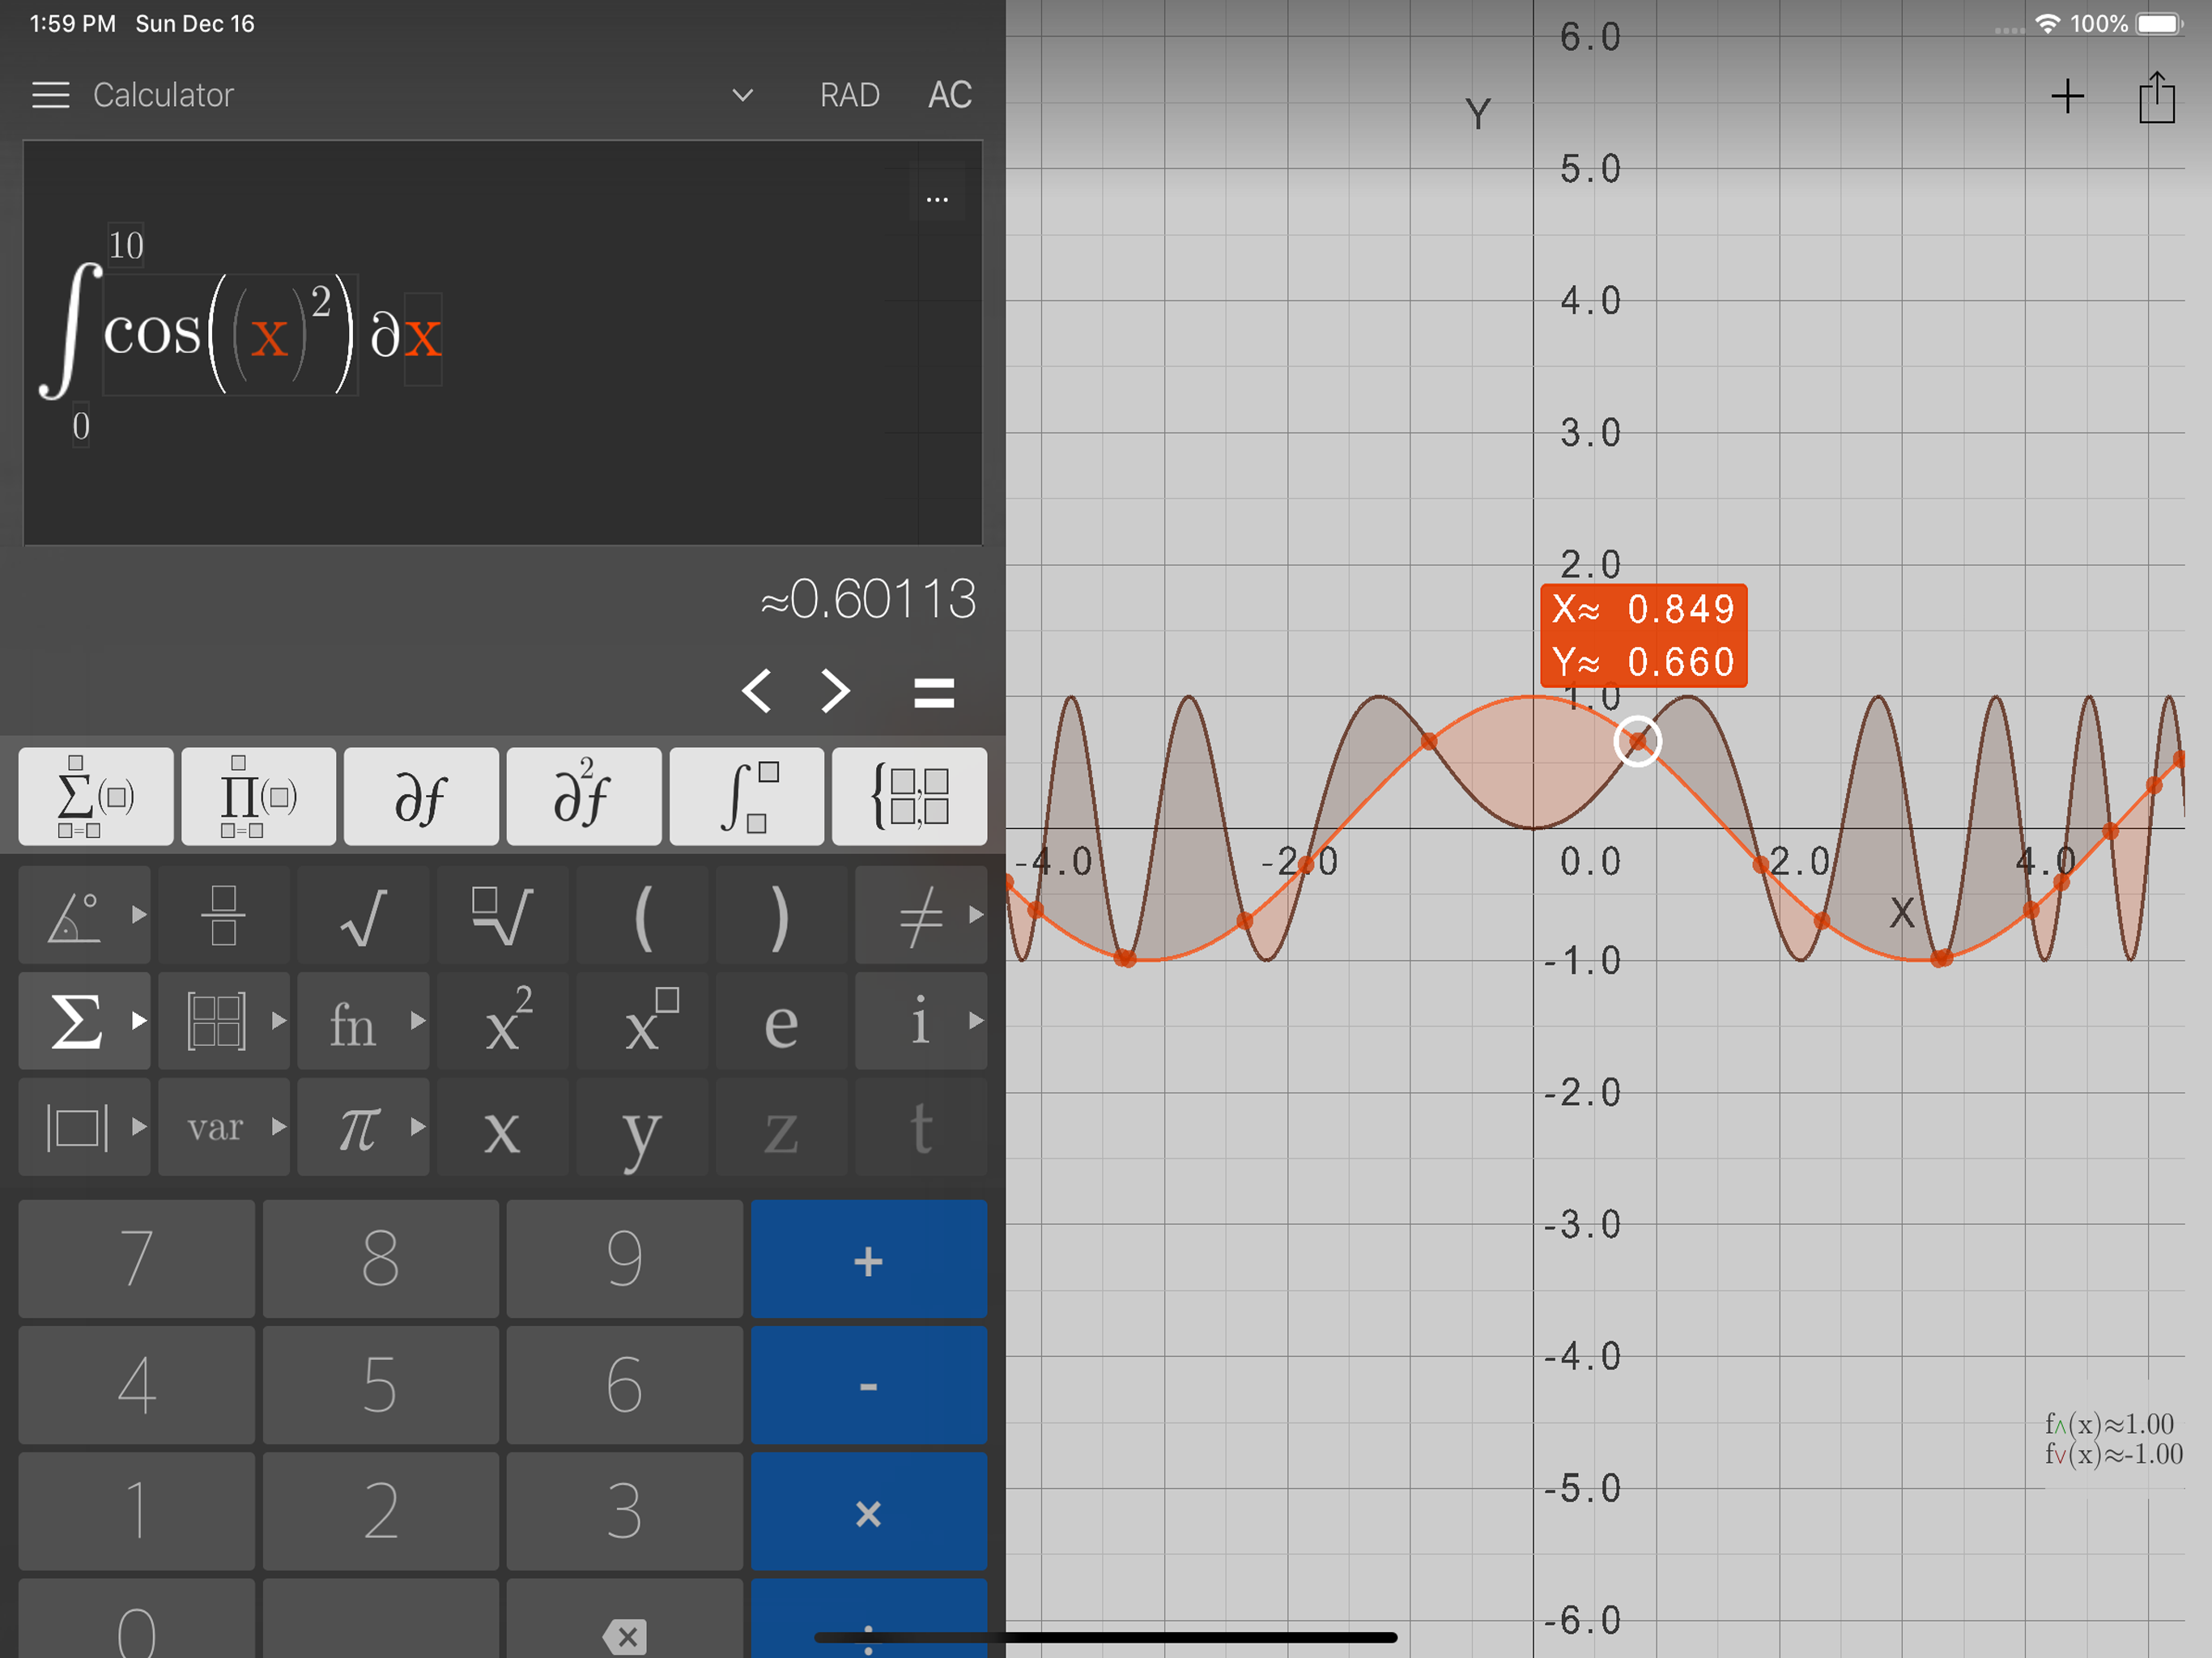Insert a fraction template
The image size is (2212, 1658).
point(224,915)
